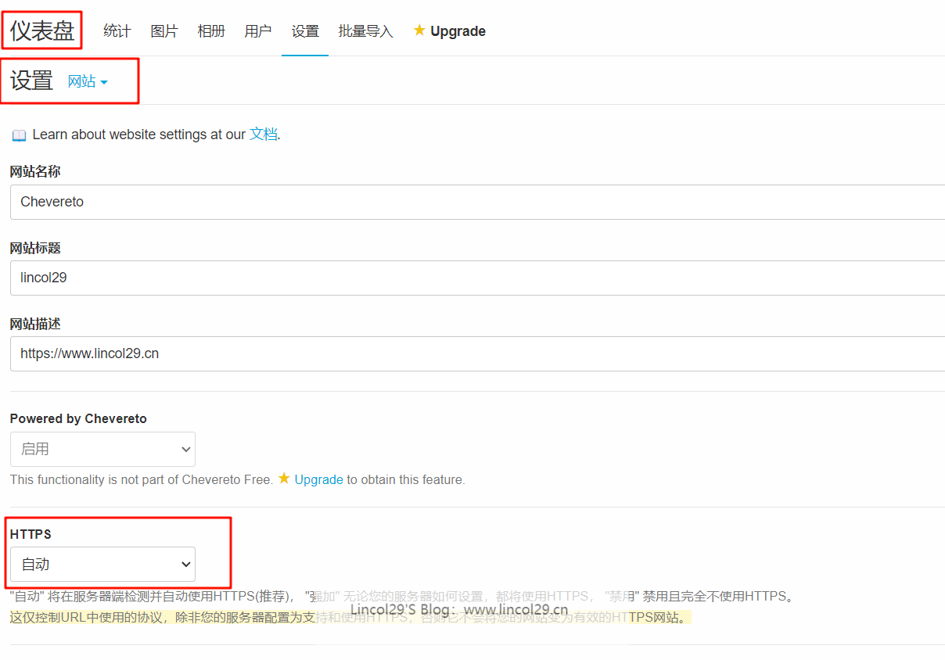Image resolution: width=945 pixels, height=660 pixels.
Task: Select the 用户 tab
Action: click(258, 31)
